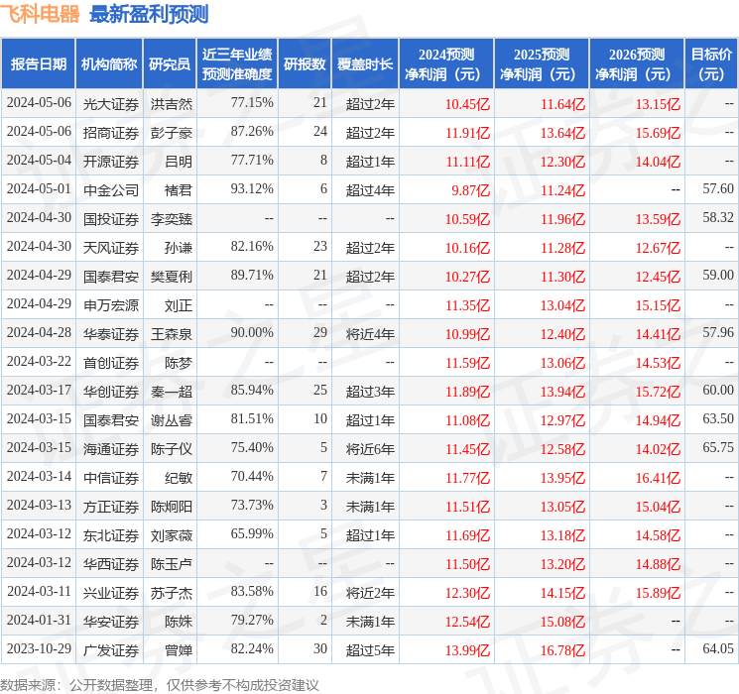
Task: Click target price 57.60
Action: 718,189
